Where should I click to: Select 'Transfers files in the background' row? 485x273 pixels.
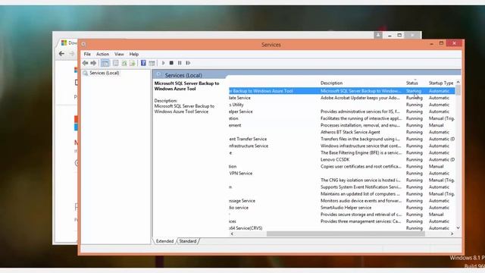pos(342,139)
